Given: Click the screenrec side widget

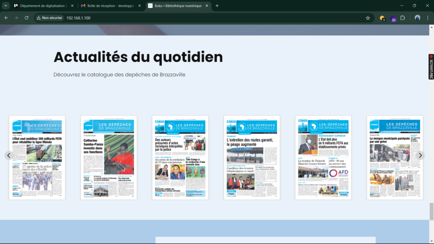Looking at the screenshot, I should coord(431,67).
